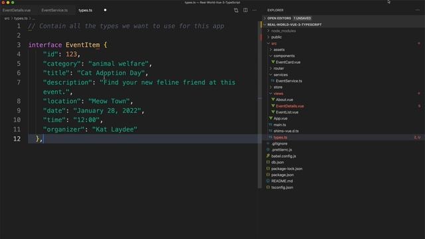Click the 1 UNSAVED badge
The width and height of the screenshot is (425, 239).
(302, 18)
